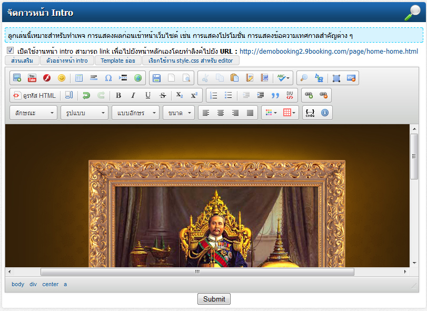Viewport: 427px width, 311px height.
Task: Click the preview document icon
Action: click(x=186, y=78)
